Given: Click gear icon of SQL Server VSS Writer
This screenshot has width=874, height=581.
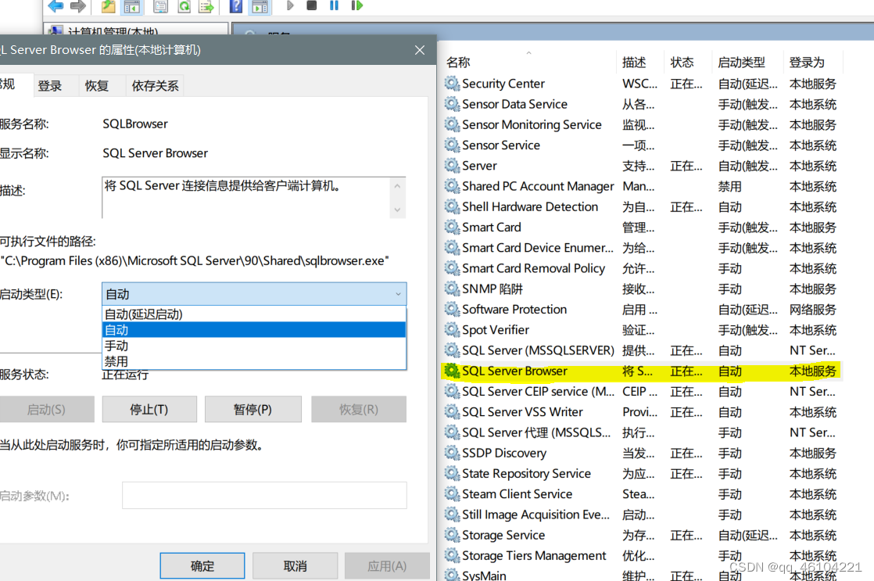Looking at the screenshot, I should tap(452, 412).
